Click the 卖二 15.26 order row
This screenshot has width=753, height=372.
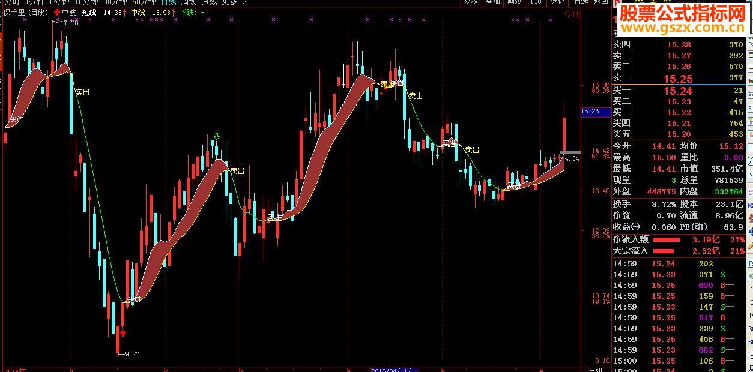(678, 67)
